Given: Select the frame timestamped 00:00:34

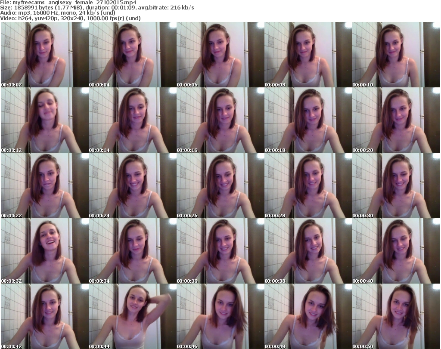Looking at the screenshot, I should (x=133, y=251).
